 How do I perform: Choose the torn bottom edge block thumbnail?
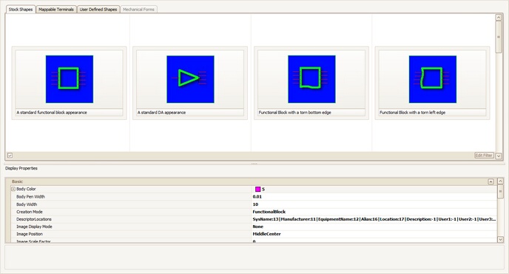click(311, 79)
